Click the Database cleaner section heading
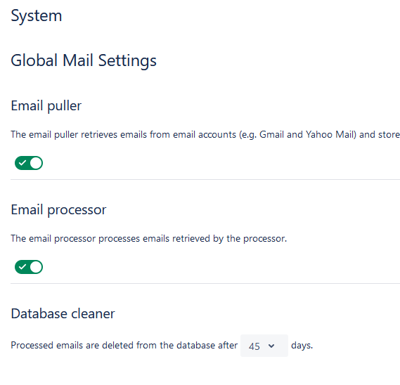The height and width of the screenshot is (385, 400). pyautogui.click(x=63, y=313)
